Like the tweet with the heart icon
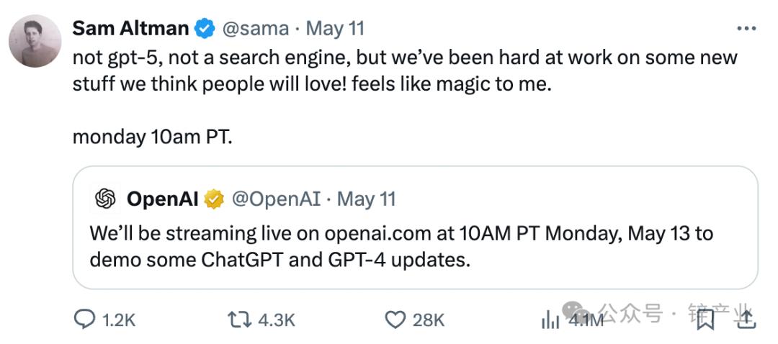Viewport: 778px width, 344px height. pos(395,320)
